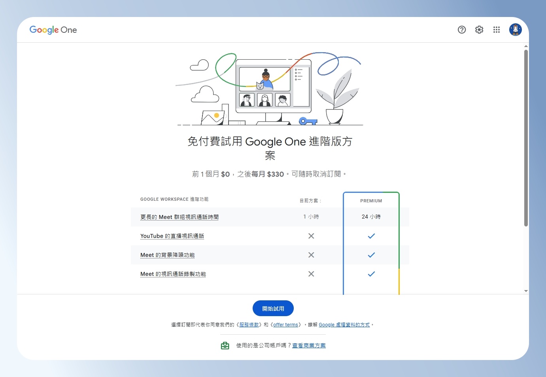
Task: Click the 每月 $330 pricing text
Action: pos(268,174)
